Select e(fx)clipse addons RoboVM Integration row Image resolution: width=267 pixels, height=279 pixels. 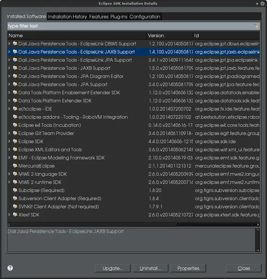[x=133, y=117]
